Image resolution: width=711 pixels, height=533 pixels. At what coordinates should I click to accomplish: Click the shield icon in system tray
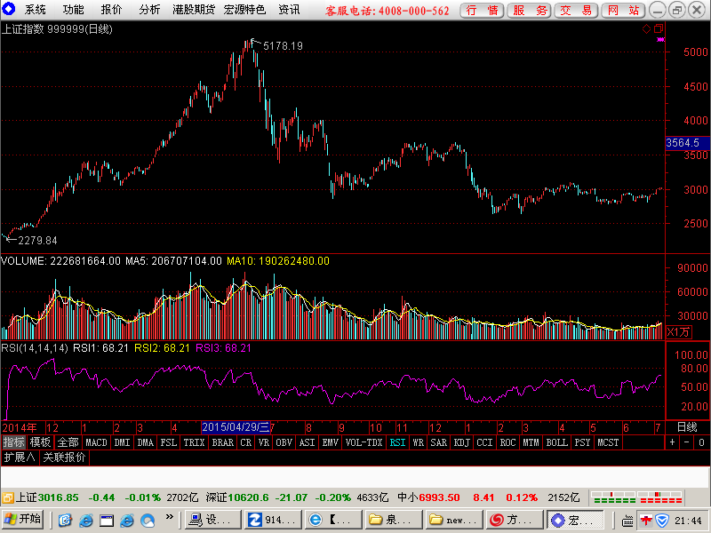click(662, 521)
